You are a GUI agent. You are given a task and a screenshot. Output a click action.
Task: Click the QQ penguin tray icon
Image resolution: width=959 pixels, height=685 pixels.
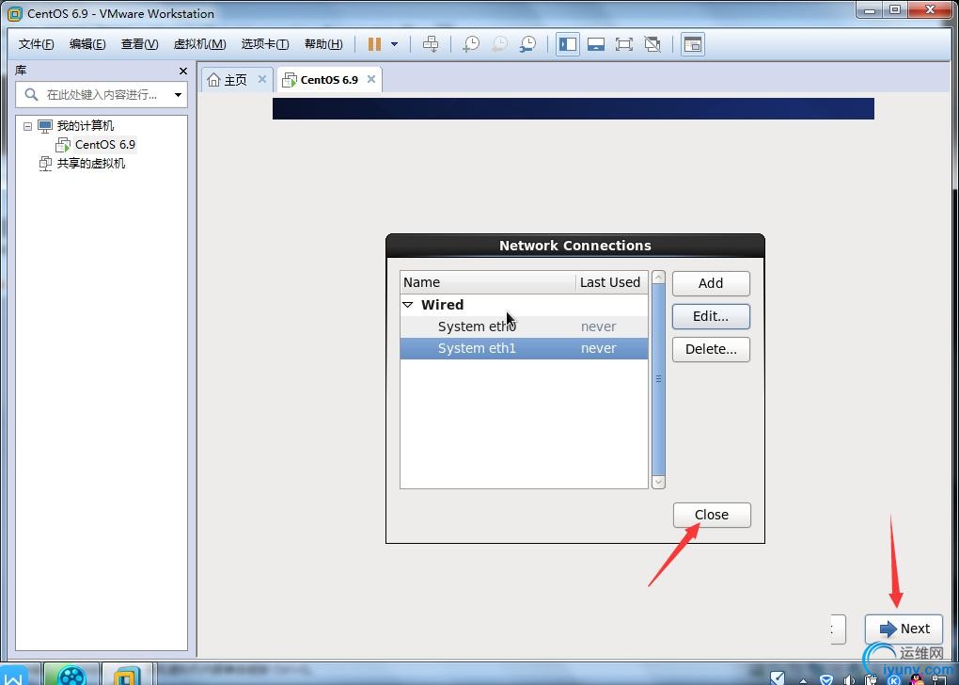(x=917, y=679)
